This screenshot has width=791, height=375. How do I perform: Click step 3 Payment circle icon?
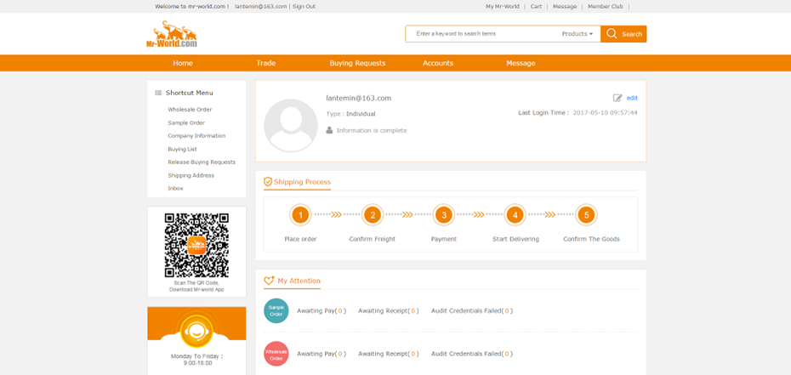coord(443,215)
